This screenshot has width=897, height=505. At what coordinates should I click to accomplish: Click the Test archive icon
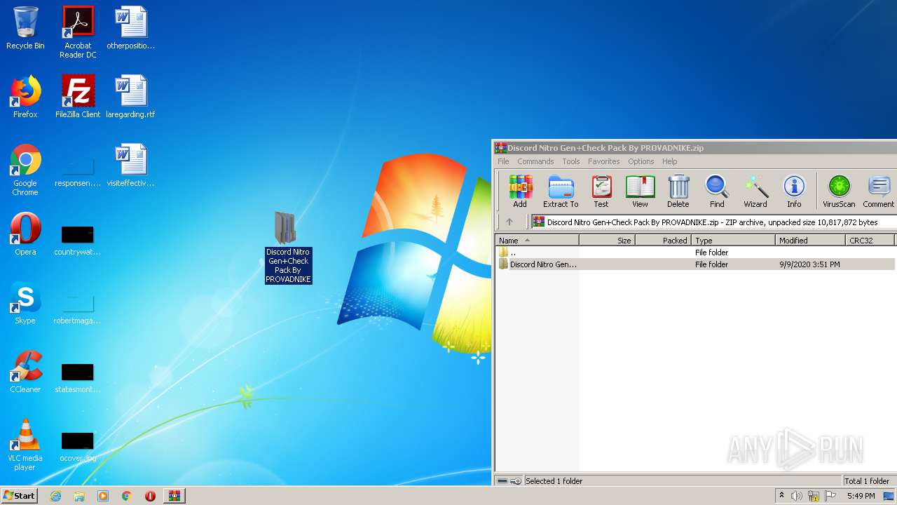pos(601,191)
